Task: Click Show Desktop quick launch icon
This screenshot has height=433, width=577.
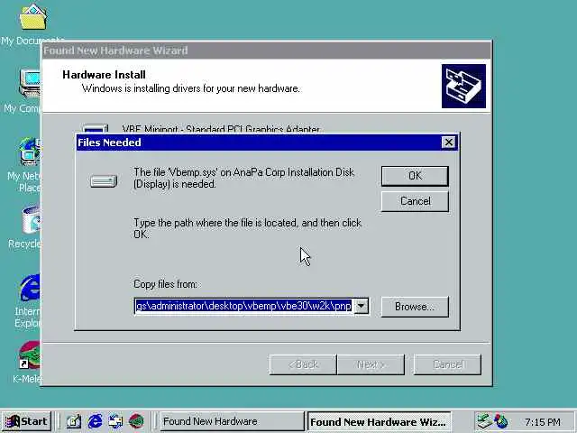Action: [x=74, y=421]
